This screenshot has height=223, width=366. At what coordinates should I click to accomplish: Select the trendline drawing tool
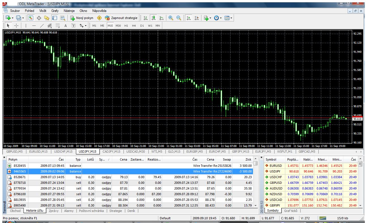(x=42, y=26)
